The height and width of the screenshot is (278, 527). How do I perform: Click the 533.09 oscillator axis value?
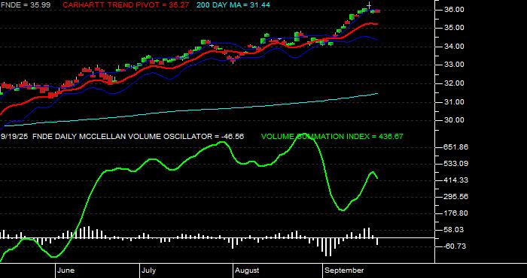pyautogui.click(x=456, y=164)
